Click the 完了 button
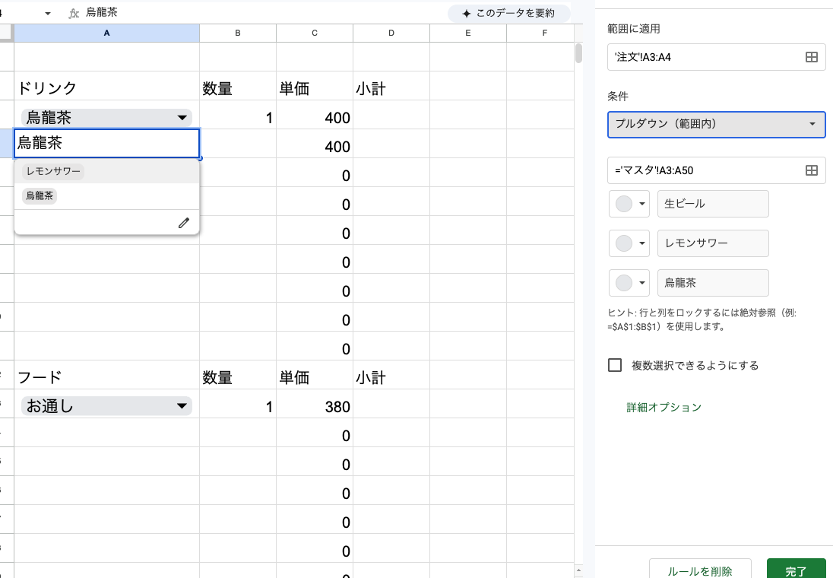 [796, 571]
